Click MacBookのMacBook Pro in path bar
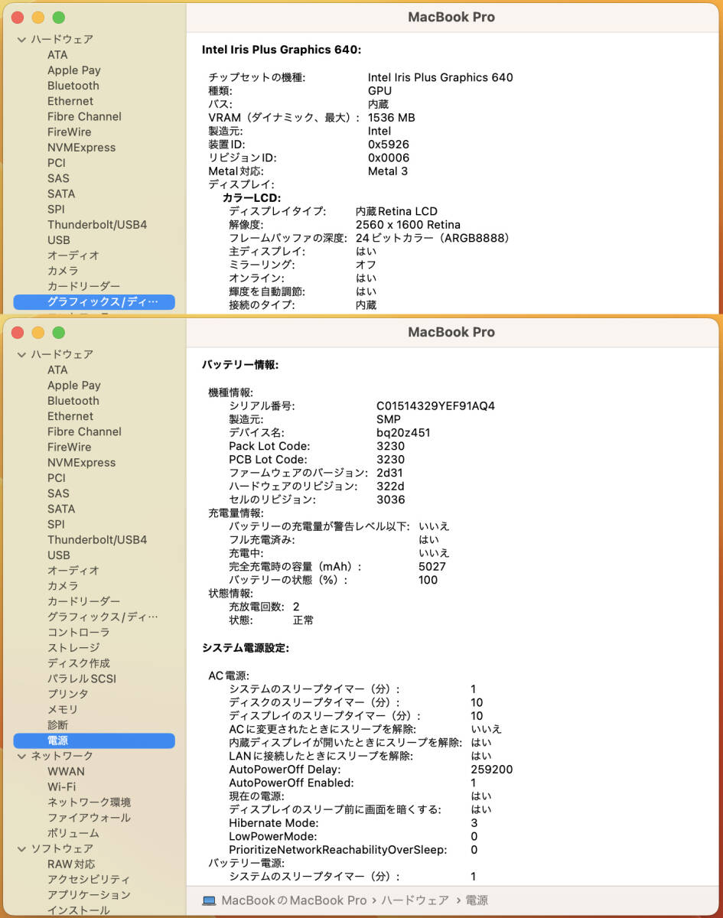Screen dimensions: 723x918 [294, 900]
